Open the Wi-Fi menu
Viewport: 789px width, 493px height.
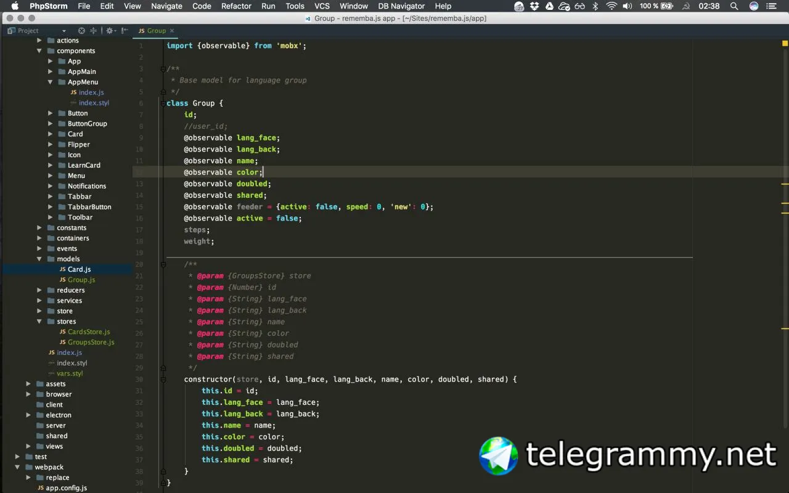(x=611, y=6)
